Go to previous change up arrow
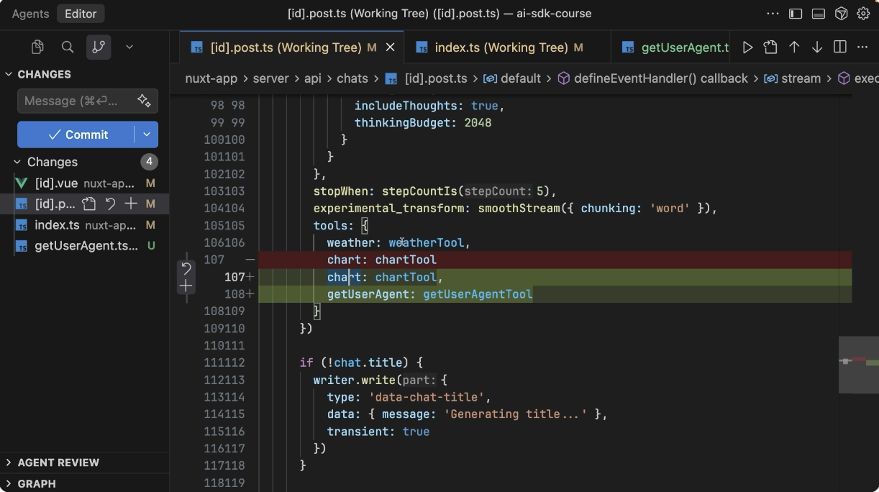The width and height of the screenshot is (879, 492). tap(794, 47)
